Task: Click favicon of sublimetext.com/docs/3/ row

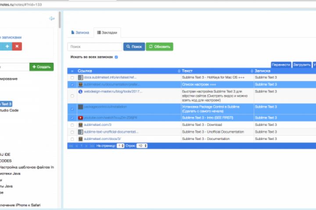Action: (x=80, y=139)
